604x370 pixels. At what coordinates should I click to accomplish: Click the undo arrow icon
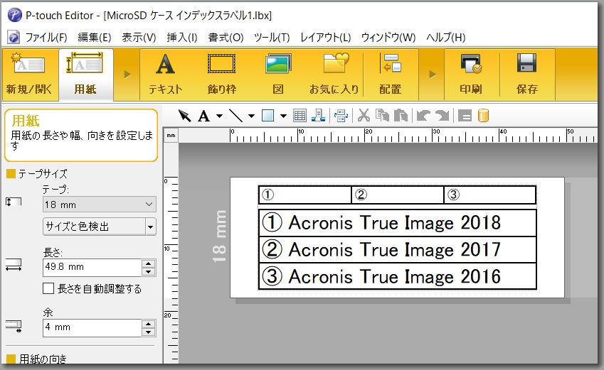(423, 115)
